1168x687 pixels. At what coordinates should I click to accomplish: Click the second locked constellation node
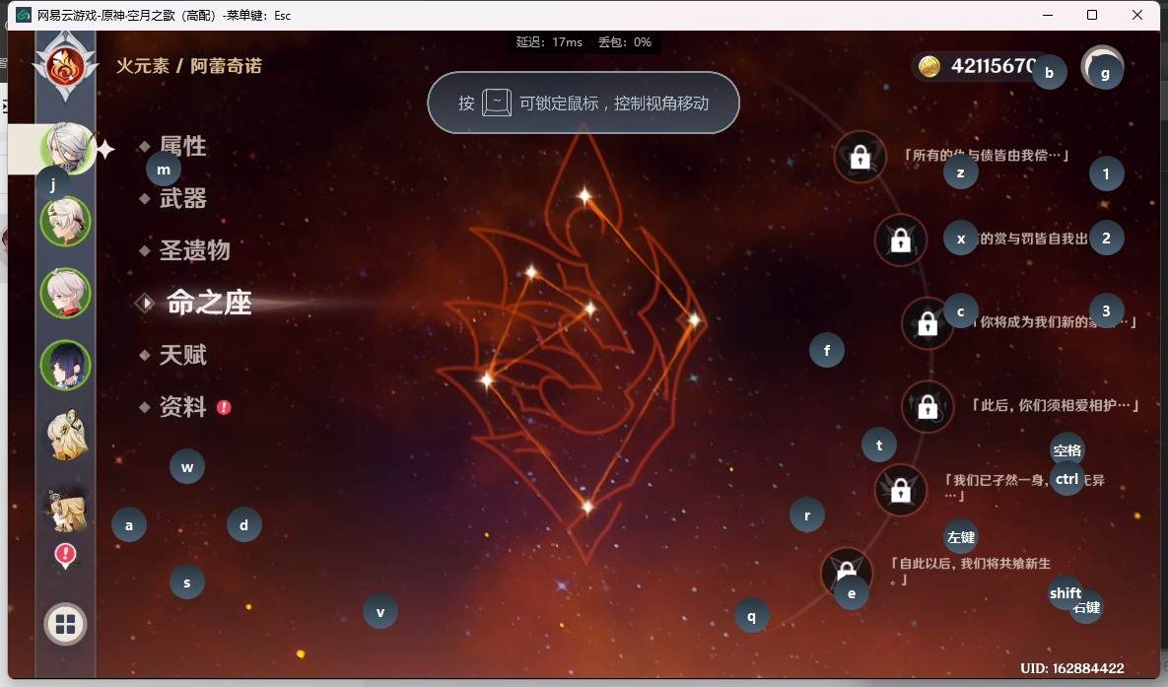coord(901,240)
